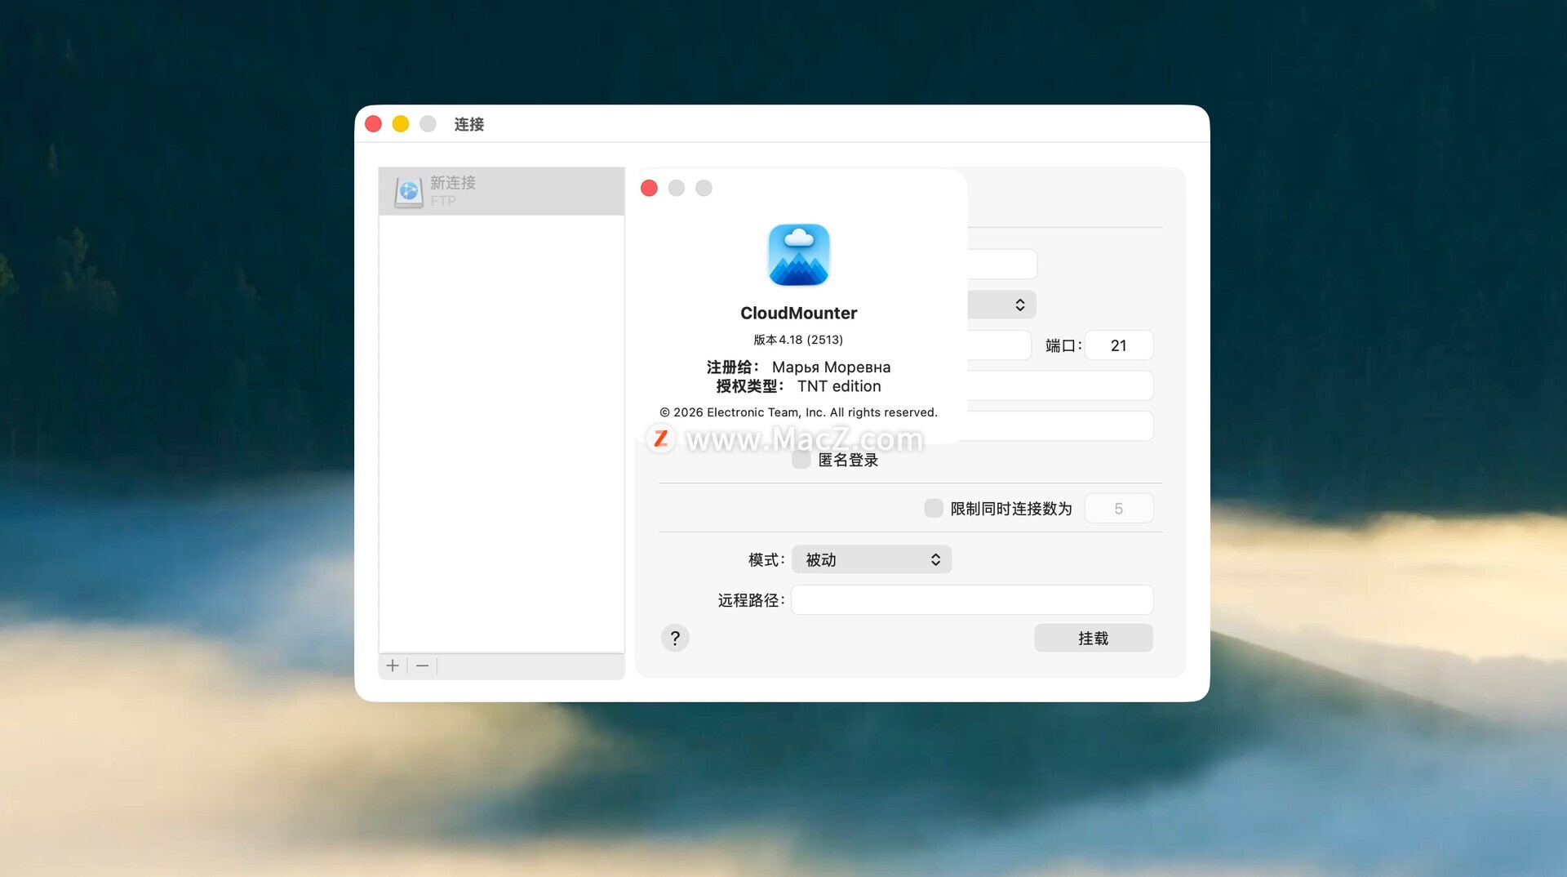Viewport: 1567px width, 877px height.
Task: Expand the protocol dropdown above the port field
Action: (x=1001, y=305)
